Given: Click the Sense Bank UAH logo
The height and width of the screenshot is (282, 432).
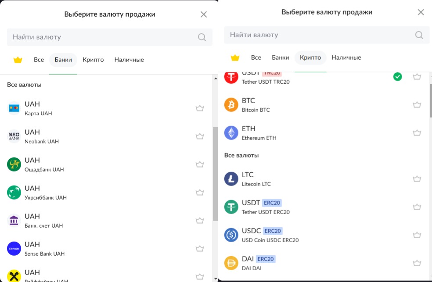Looking at the screenshot, I should click(x=14, y=249).
